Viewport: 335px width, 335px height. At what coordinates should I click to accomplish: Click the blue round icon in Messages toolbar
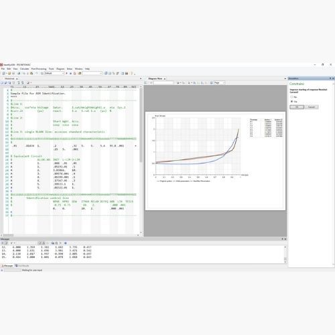click(x=66, y=243)
